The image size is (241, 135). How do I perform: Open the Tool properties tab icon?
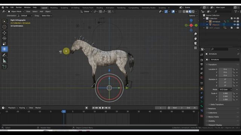point(202,55)
